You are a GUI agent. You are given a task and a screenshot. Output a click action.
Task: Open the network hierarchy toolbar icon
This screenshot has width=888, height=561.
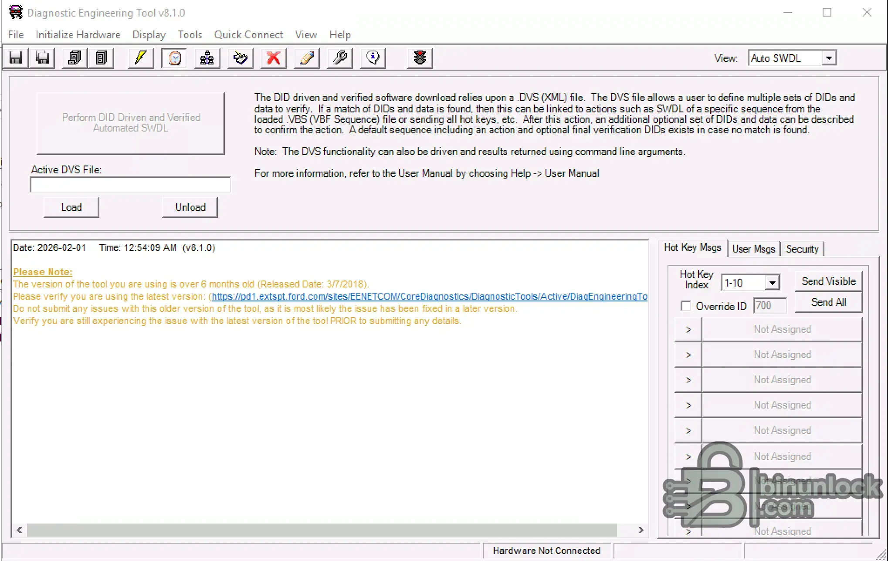point(207,57)
